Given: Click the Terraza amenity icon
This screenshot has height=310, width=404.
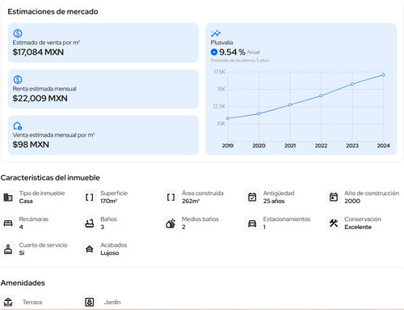Looking at the screenshot, I should click(x=8, y=302).
